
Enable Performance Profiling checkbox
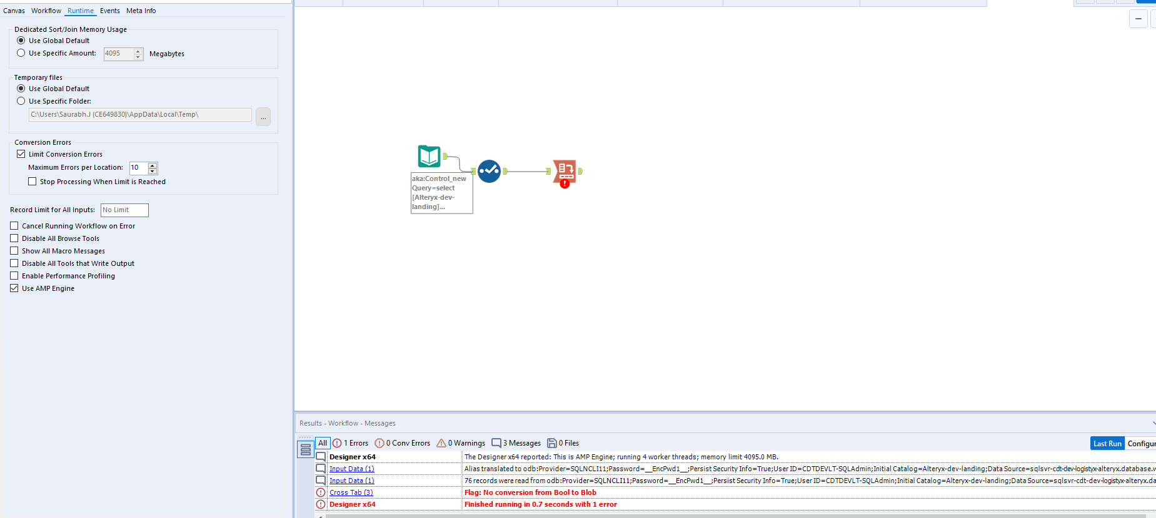coord(14,276)
